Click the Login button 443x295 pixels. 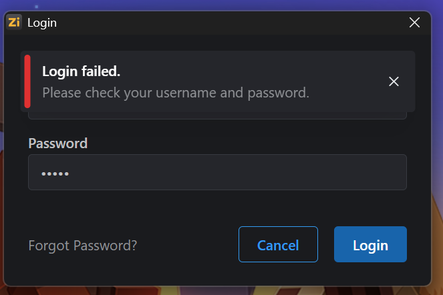370,245
